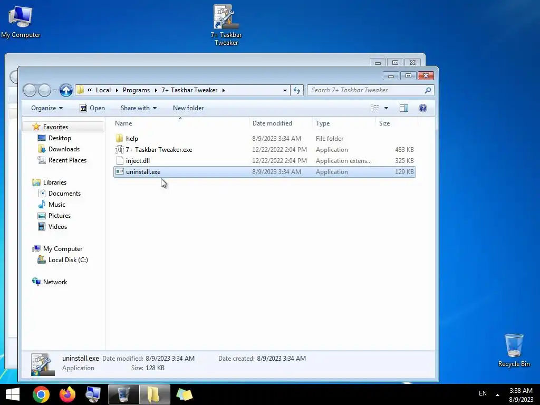Select the 7+ Taskbar Tweaker desktop shortcut
The image size is (540, 405).
[x=226, y=25]
